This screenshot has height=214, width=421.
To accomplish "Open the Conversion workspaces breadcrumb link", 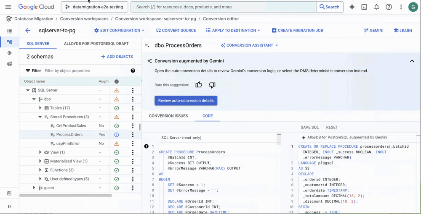I will point(84,19).
